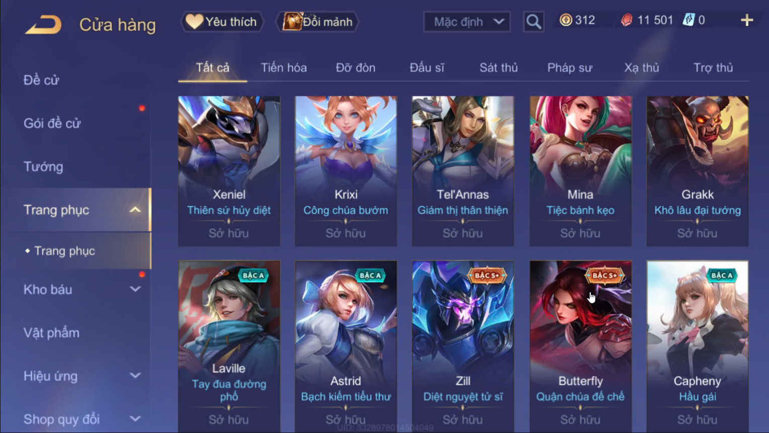Tap the plus icon to add currency
769x433 pixels.
(x=747, y=20)
